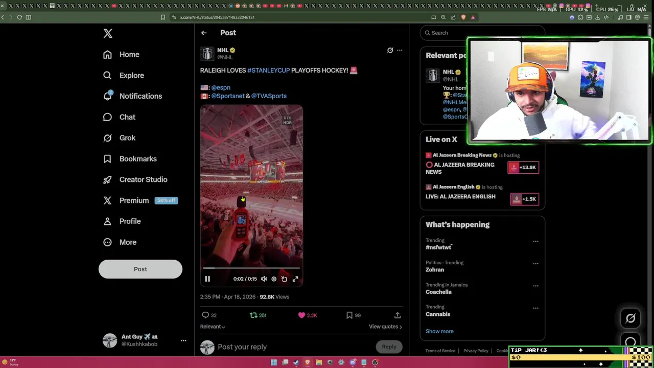Go to Home in the sidebar

(121, 54)
